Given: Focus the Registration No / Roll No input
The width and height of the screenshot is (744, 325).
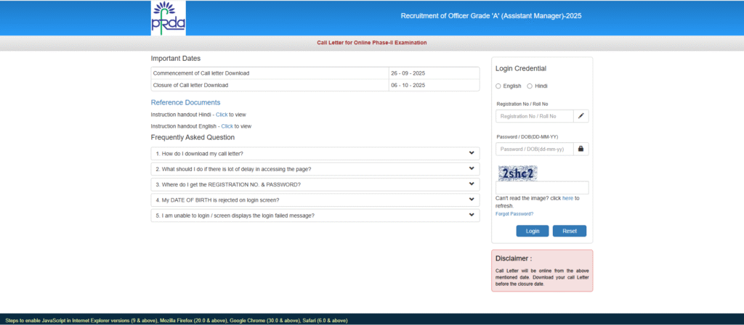Looking at the screenshot, I should [x=535, y=116].
